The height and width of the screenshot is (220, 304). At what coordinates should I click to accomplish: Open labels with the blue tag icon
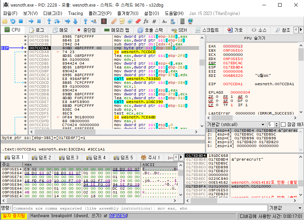click(130, 21)
